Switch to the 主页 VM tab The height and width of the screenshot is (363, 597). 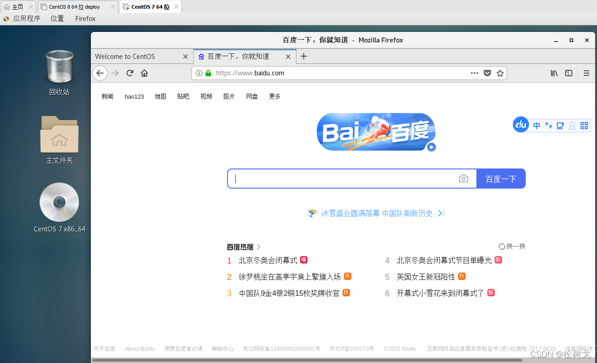18,7
